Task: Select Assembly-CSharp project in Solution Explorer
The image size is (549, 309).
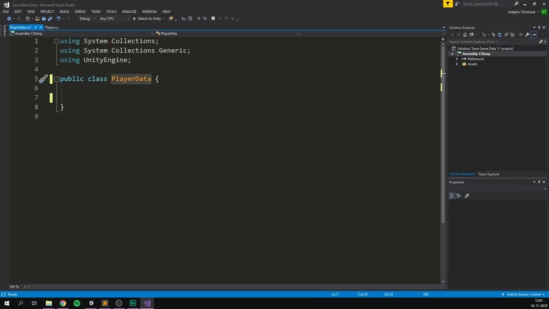Action: pos(476,54)
